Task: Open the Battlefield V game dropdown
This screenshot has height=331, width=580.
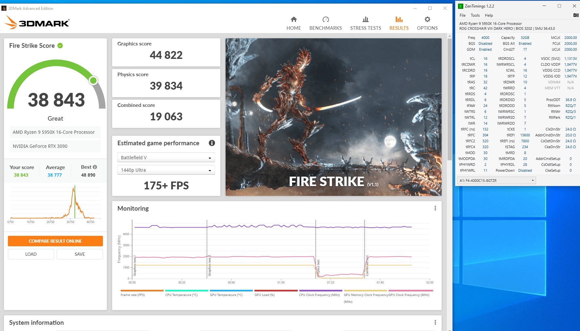Action: 166,158
